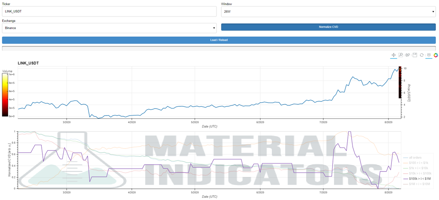
Task: Select the Pan tool in chart toolbar
Action: tap(394, 55)
